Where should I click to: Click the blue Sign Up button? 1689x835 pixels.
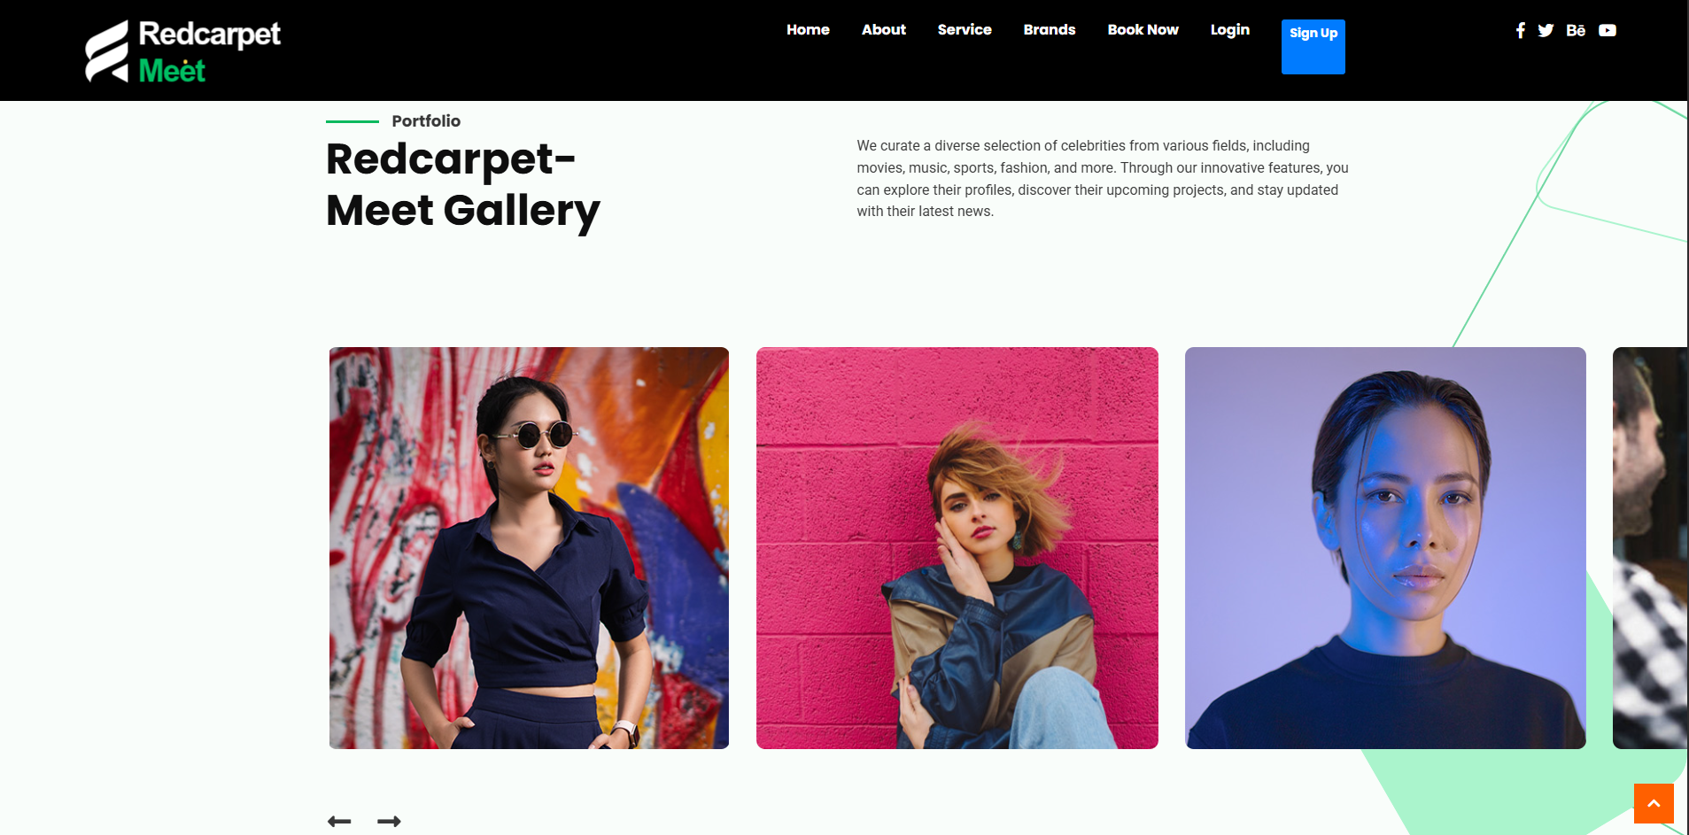(1313, 46)
